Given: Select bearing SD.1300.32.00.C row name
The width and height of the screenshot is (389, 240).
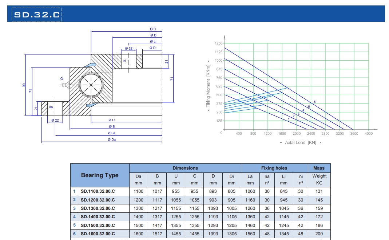Looking at the screenshot, I should point(98,208).
